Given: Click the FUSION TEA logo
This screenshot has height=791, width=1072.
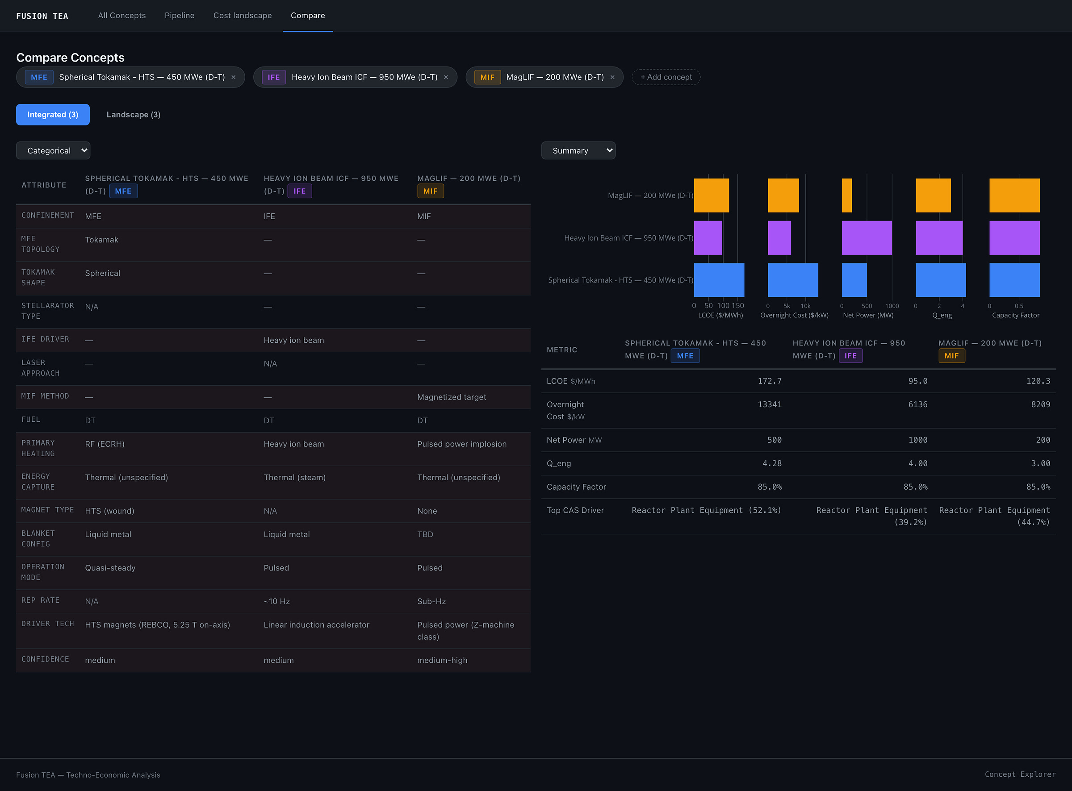Looking at the screenshot, I should [x=42, y=16].
